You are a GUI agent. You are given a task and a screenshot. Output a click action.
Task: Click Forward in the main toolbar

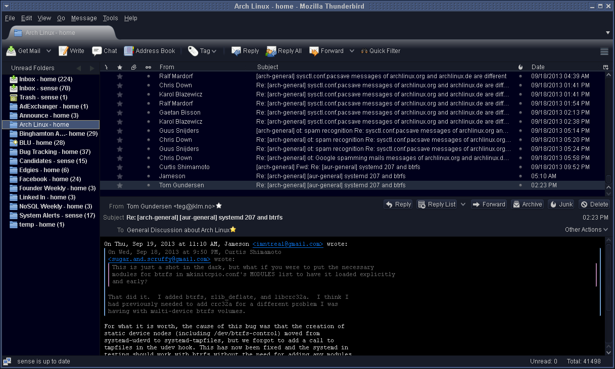click(x=326, y=51)
